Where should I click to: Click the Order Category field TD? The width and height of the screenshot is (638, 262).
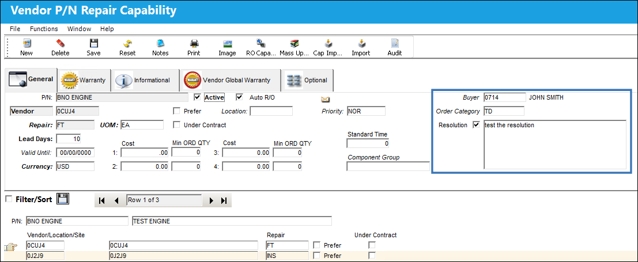[x=504, y=111]
